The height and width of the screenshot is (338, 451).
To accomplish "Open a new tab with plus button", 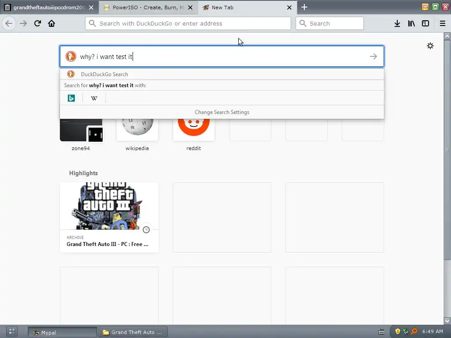I will click(x=304, y=7).
